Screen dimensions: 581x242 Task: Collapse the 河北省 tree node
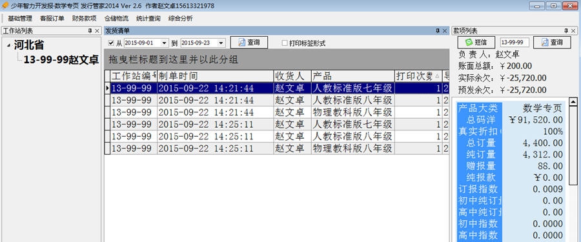9,46
